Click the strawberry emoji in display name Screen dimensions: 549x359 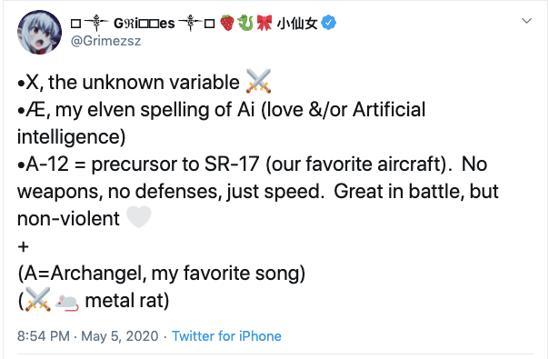pyautogui.click(x=227, y=23)
